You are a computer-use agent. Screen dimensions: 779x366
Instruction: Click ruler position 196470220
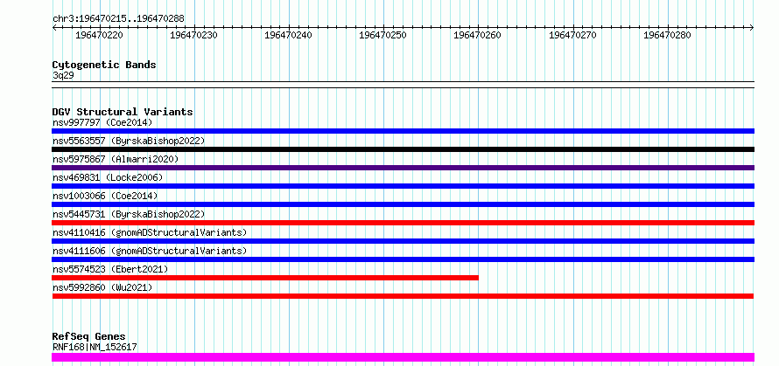coord(100,35)
